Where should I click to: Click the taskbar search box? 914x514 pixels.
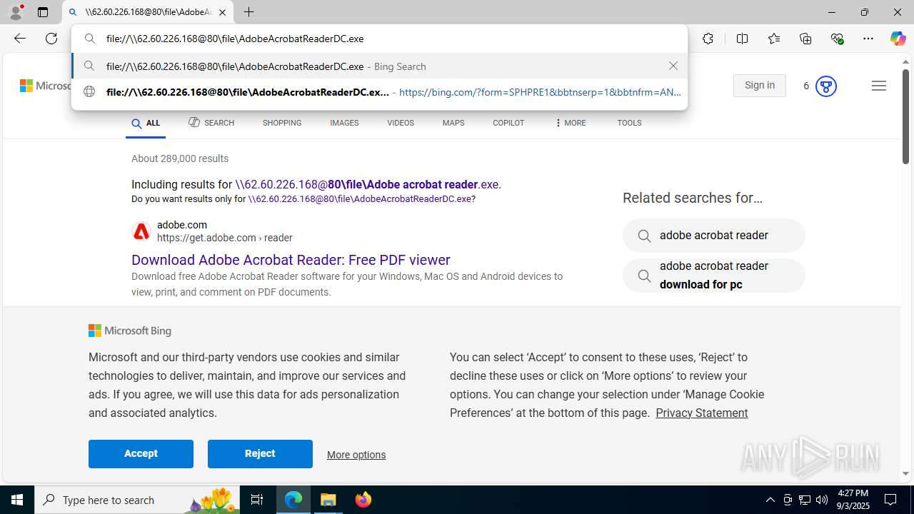pos(137,500)
